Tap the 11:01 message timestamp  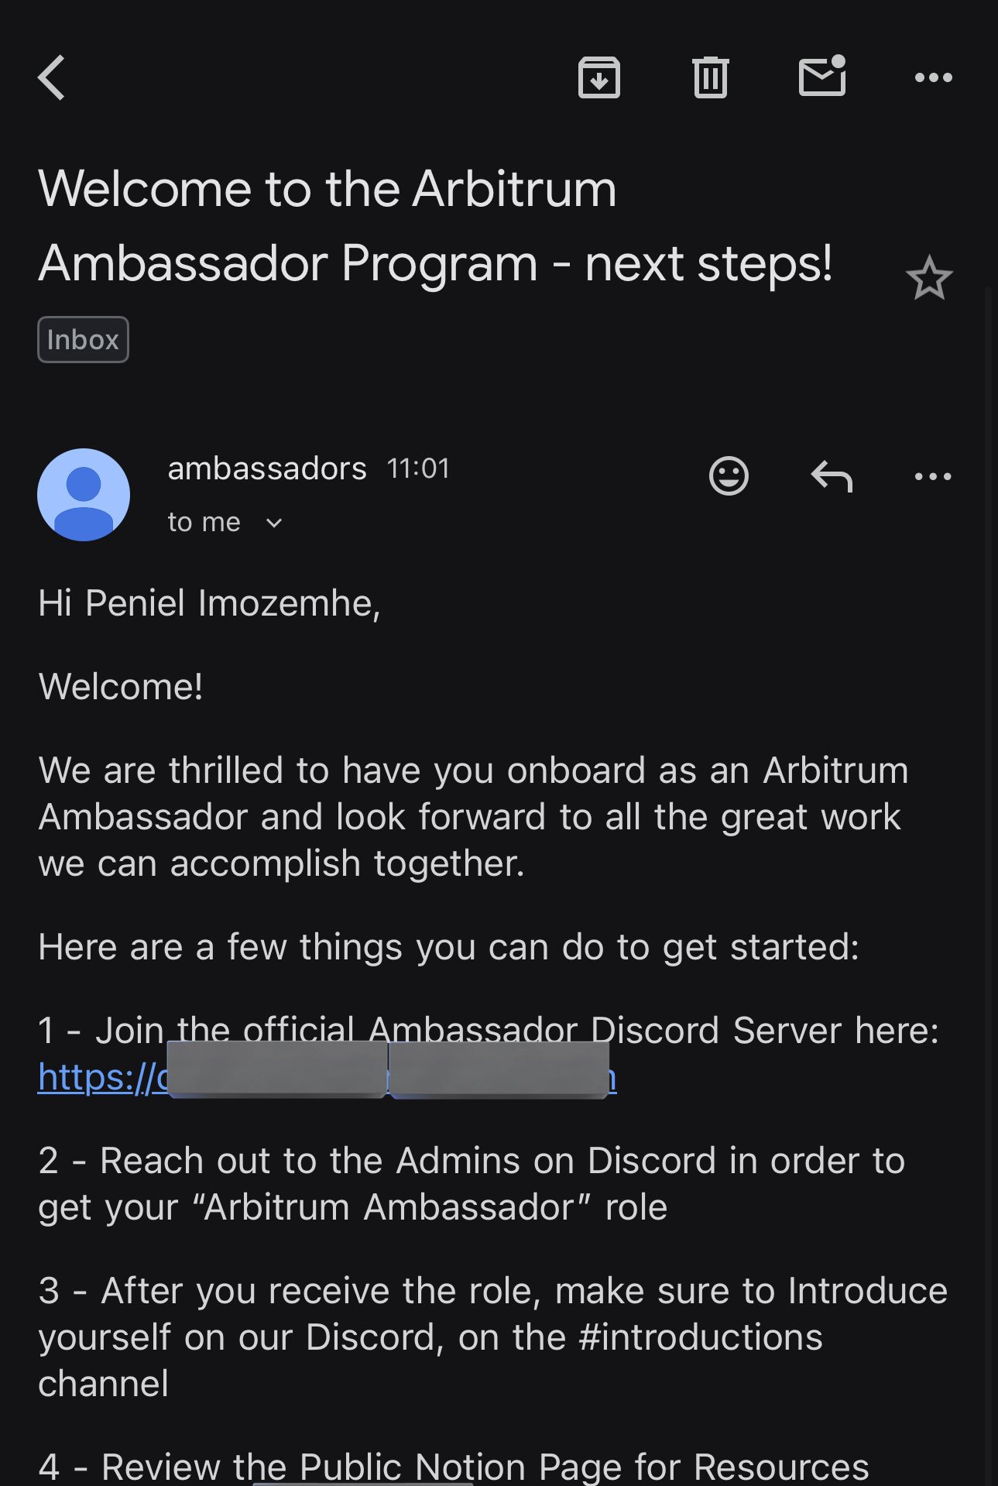pos(418,468)
